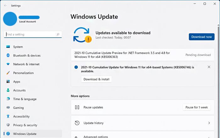Viewport: 220px width, 138px height.
Task: Dismiss the KB5006746 update notice
Action: tap(209, 67)
